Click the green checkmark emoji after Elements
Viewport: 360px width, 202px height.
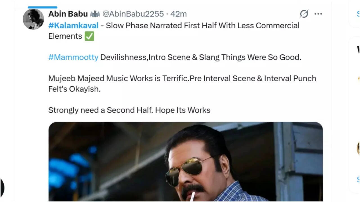[x=89, y=36]
